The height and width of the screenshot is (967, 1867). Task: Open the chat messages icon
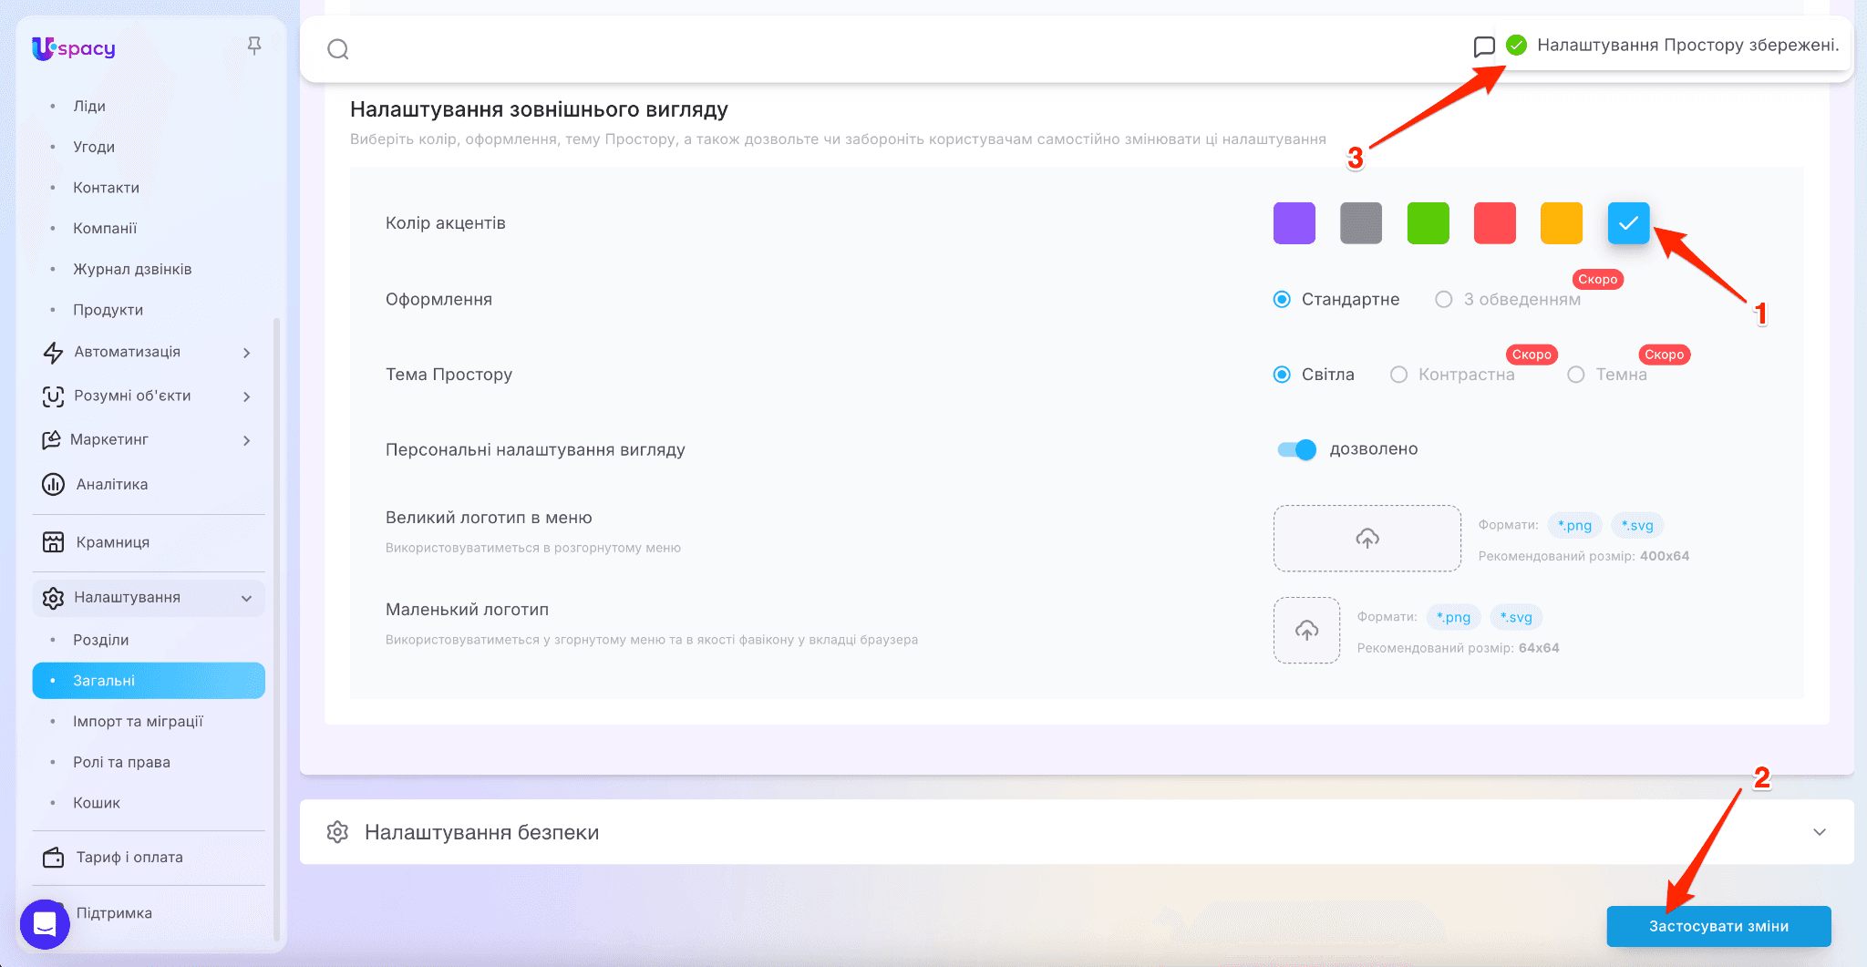click(x=1484, y=46)
